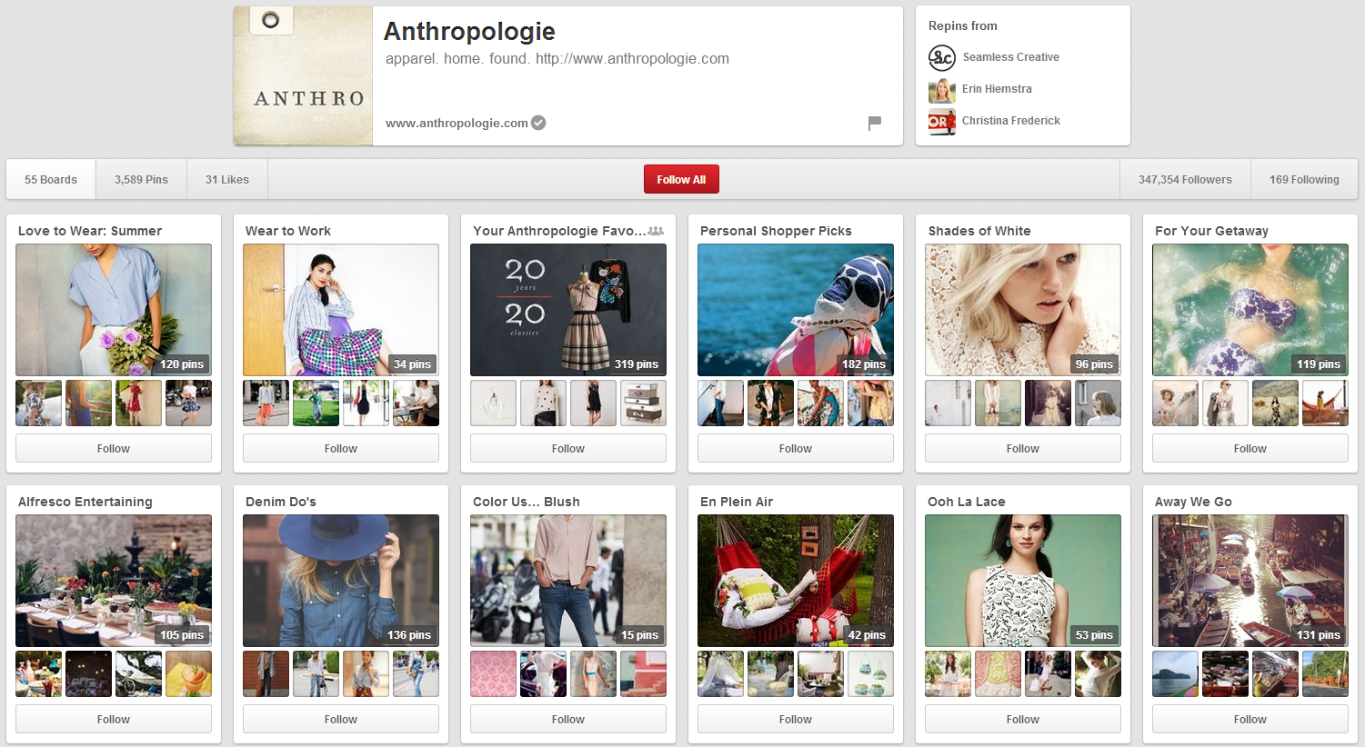
Task: Follow the Away We Go board
Action: 1250,719
